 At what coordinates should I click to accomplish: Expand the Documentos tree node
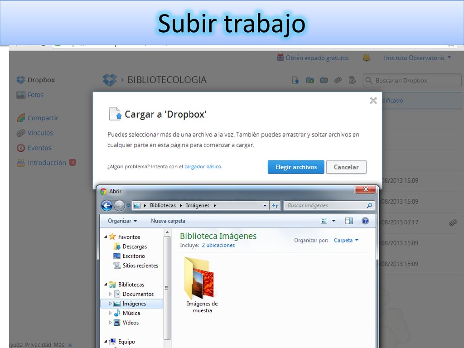click(110, 294)
